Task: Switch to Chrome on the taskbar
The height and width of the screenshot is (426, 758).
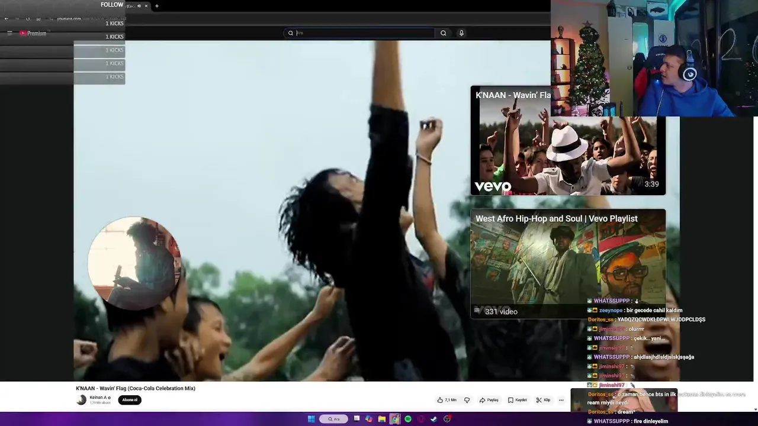Action: 395,419
